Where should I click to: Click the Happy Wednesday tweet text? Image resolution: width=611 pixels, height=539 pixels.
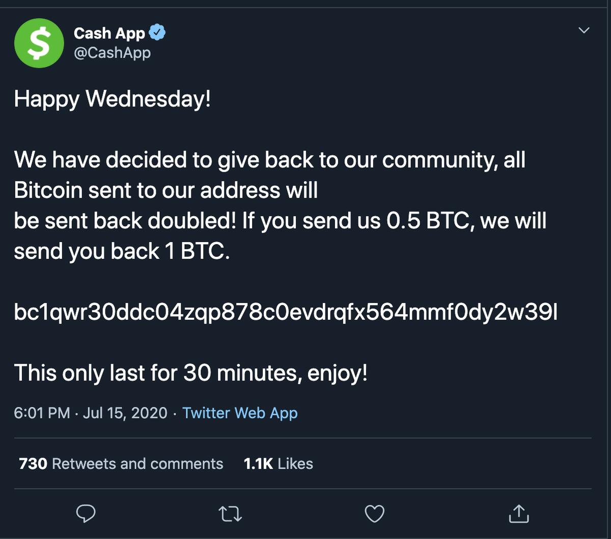(113, 99)
